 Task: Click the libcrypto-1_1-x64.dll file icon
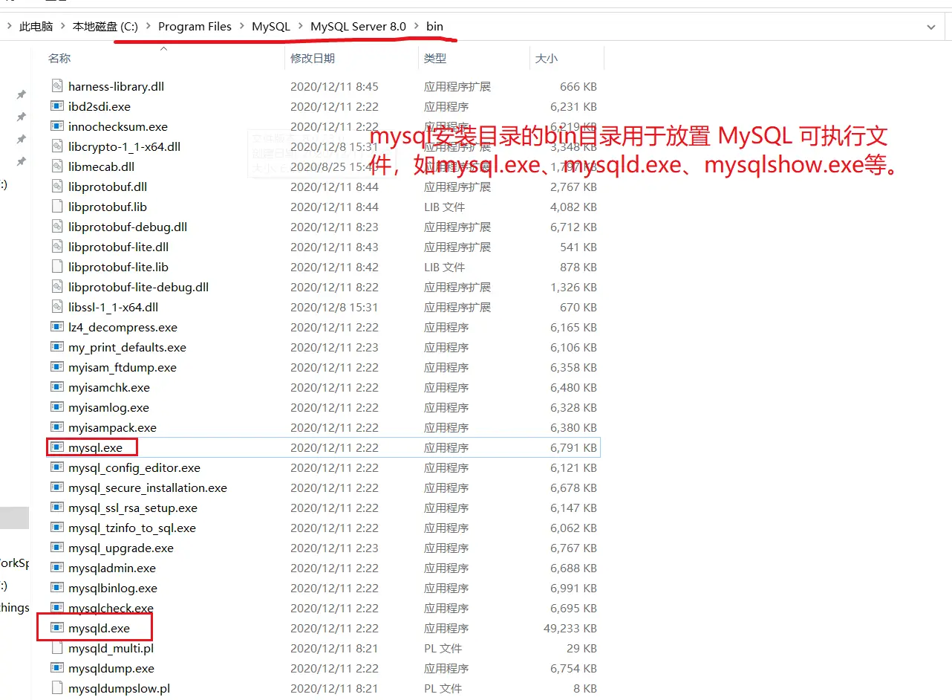pyautogui.click(x=56, y=146)
